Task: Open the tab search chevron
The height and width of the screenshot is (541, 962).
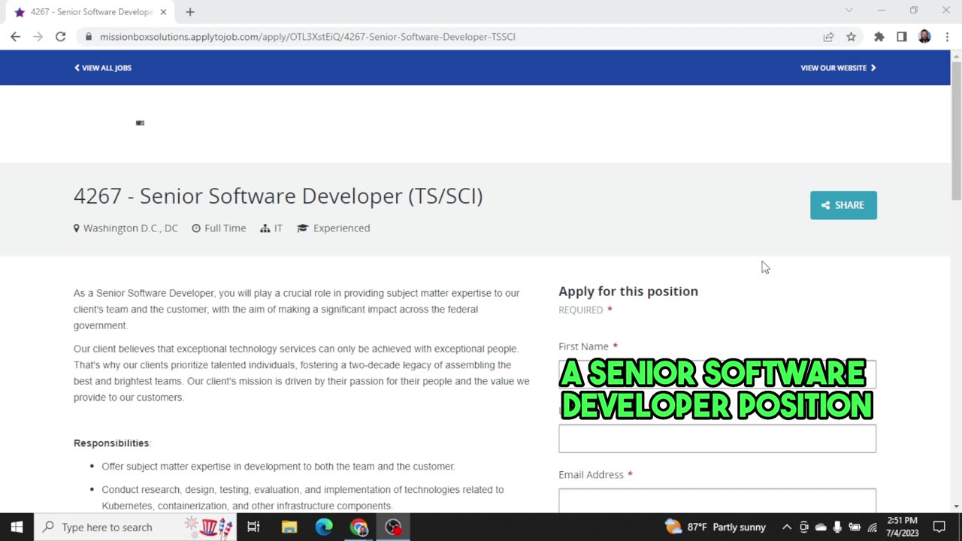Action: pyautogui.click(x=849, y=11)
